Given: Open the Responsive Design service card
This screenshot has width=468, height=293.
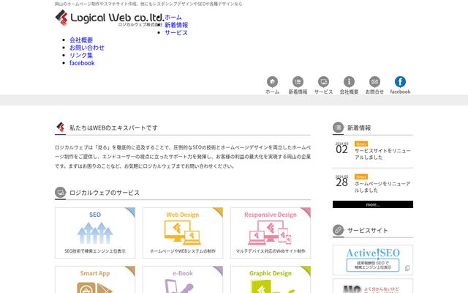Looking at the screenshot, I should click(271, 233).
